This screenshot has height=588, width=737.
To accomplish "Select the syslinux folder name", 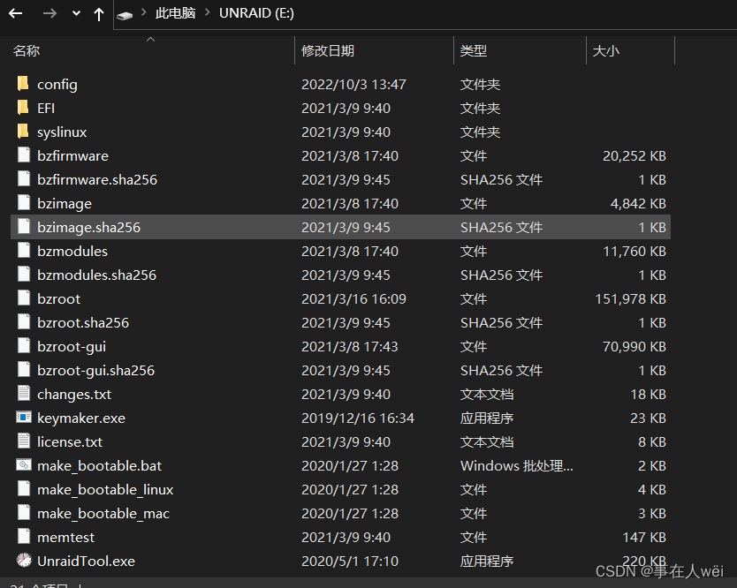I will pos(62,132).
